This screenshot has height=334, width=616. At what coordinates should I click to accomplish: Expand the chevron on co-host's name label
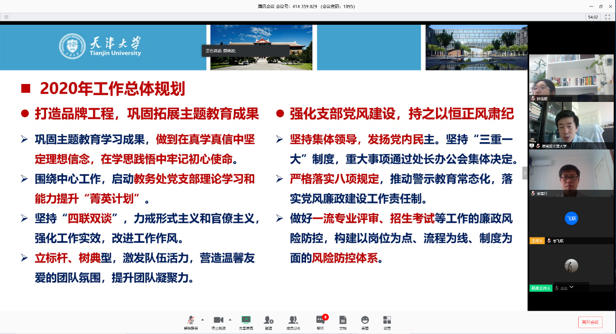(571, 287)
